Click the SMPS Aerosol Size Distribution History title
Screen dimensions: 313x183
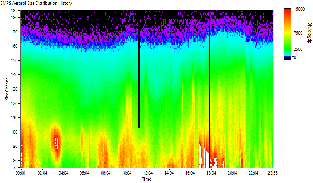pos(36,3)
